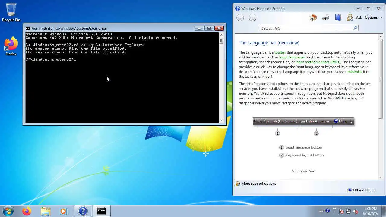Open Browse Help book icon
Viewport: 386px width, 217px height.
pyautogui.click(x=338, y=17)
